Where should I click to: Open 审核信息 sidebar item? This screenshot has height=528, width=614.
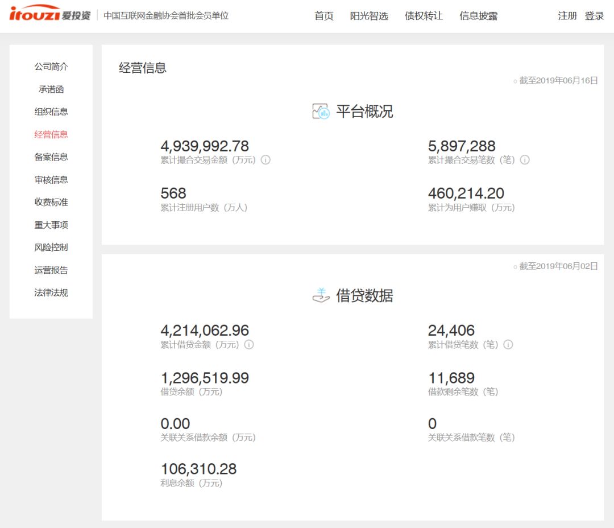(51, 180)
